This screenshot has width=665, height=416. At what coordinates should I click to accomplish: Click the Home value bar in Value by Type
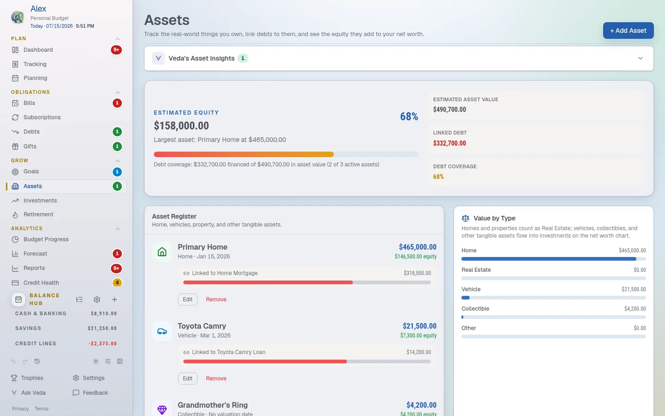[554, 259]
